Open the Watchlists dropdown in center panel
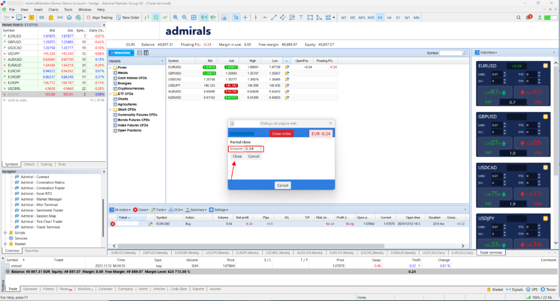Image resolution: width=560 pixels, height=301 pixels. 121,53
